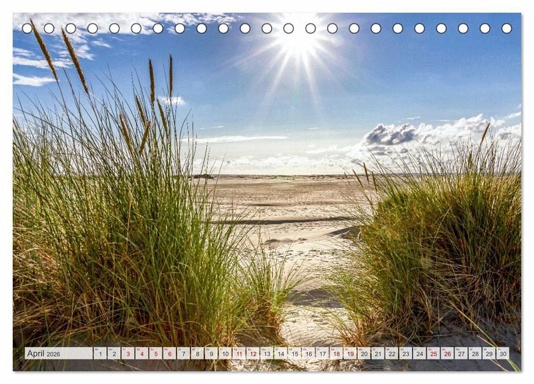Click the red day 5 cell
Viewport: 534px width, 384px height.
(x=155, y=353)
